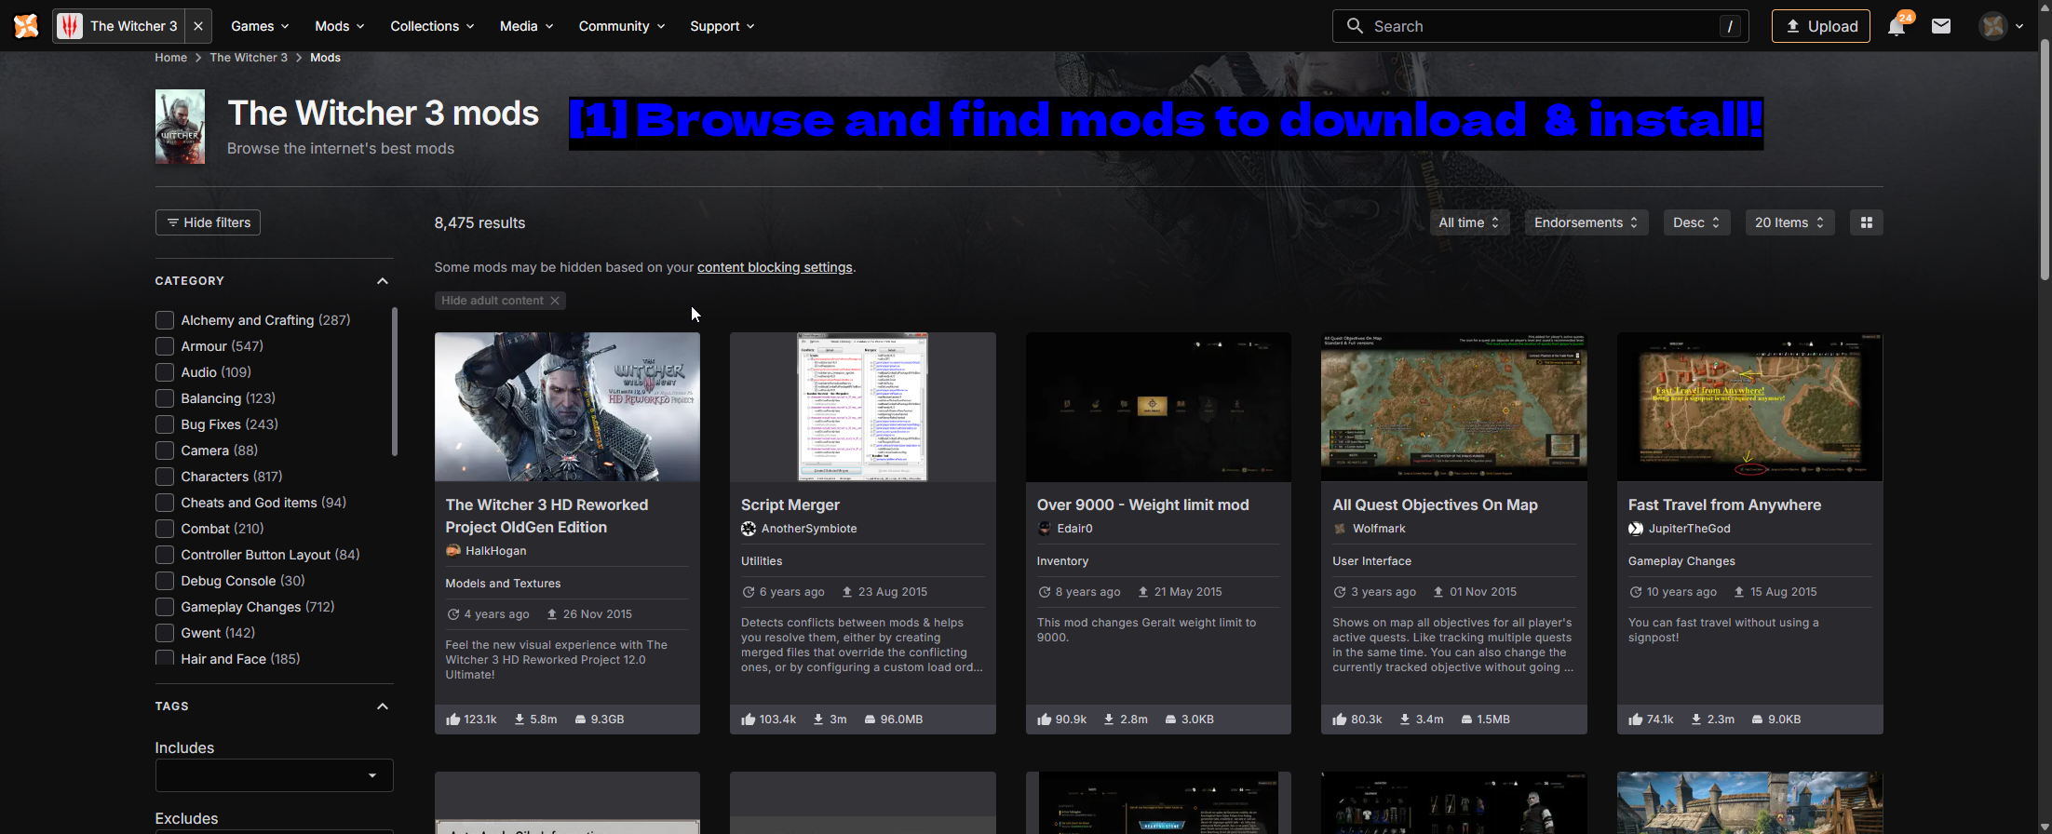
Task: Click the category list scrollbar
Action: 395,382
